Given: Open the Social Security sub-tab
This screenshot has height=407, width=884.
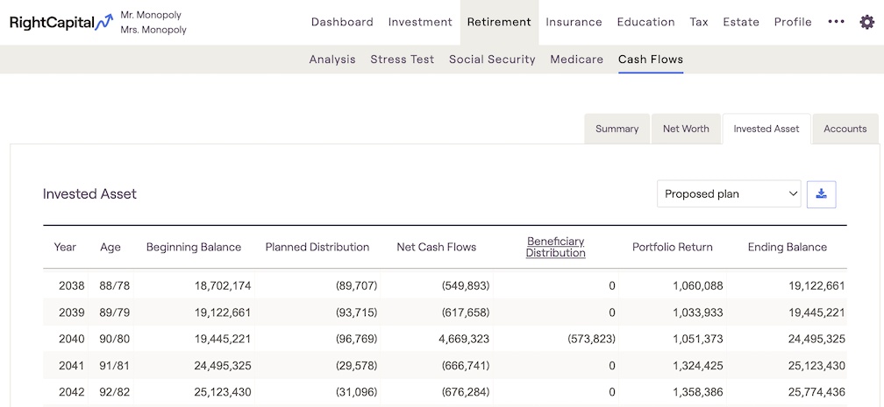Looking at the screenshot, I should (492, 60).
